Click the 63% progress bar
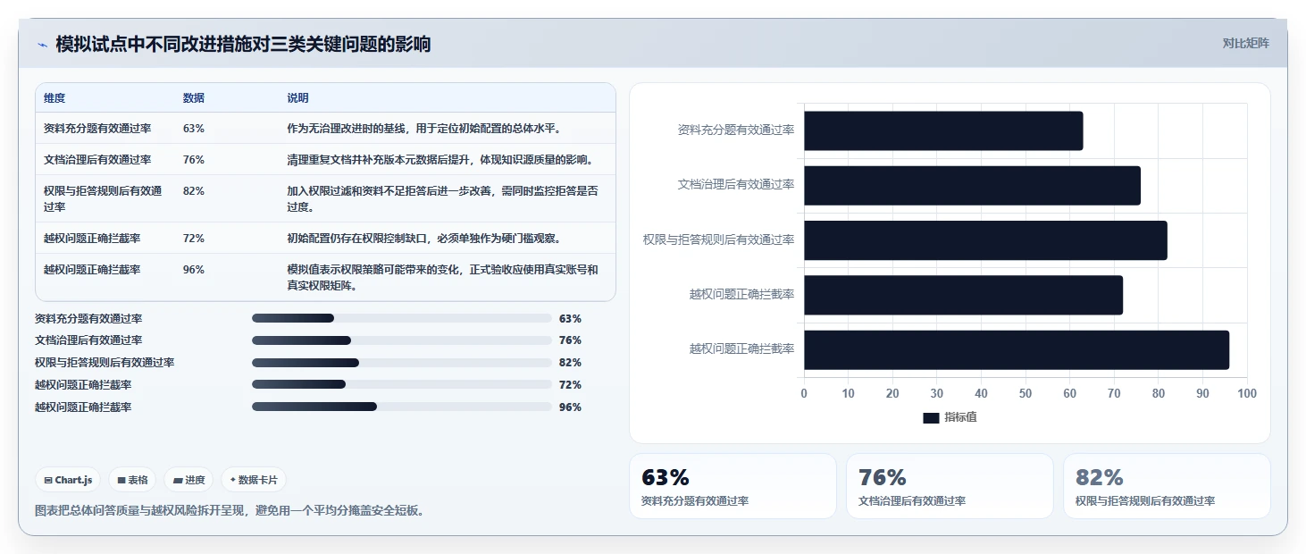This screenshot has width=1306, height=554. (x=401, y=318)
